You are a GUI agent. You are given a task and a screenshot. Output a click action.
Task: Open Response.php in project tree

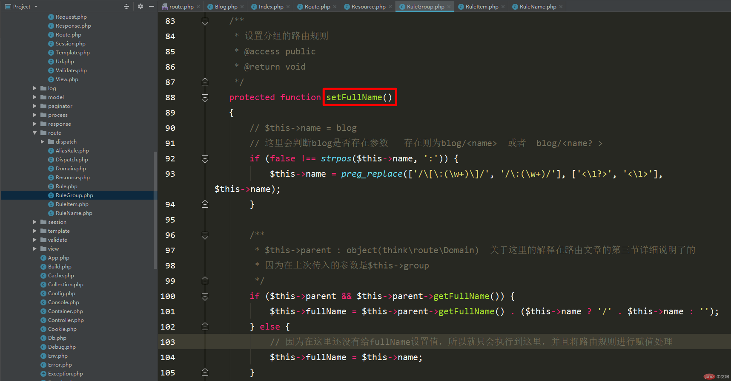73,25
